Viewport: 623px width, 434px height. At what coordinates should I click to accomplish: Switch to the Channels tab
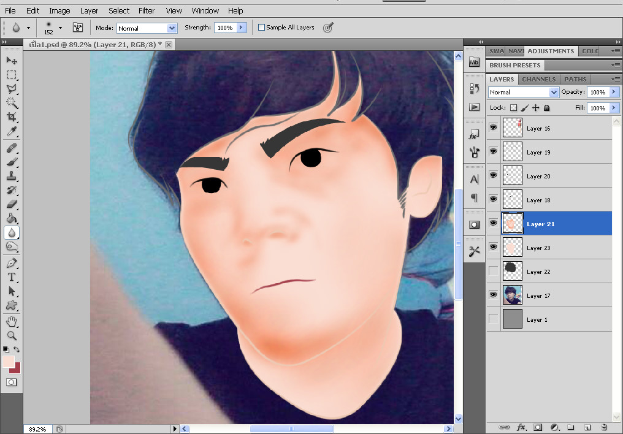[538, 79]
